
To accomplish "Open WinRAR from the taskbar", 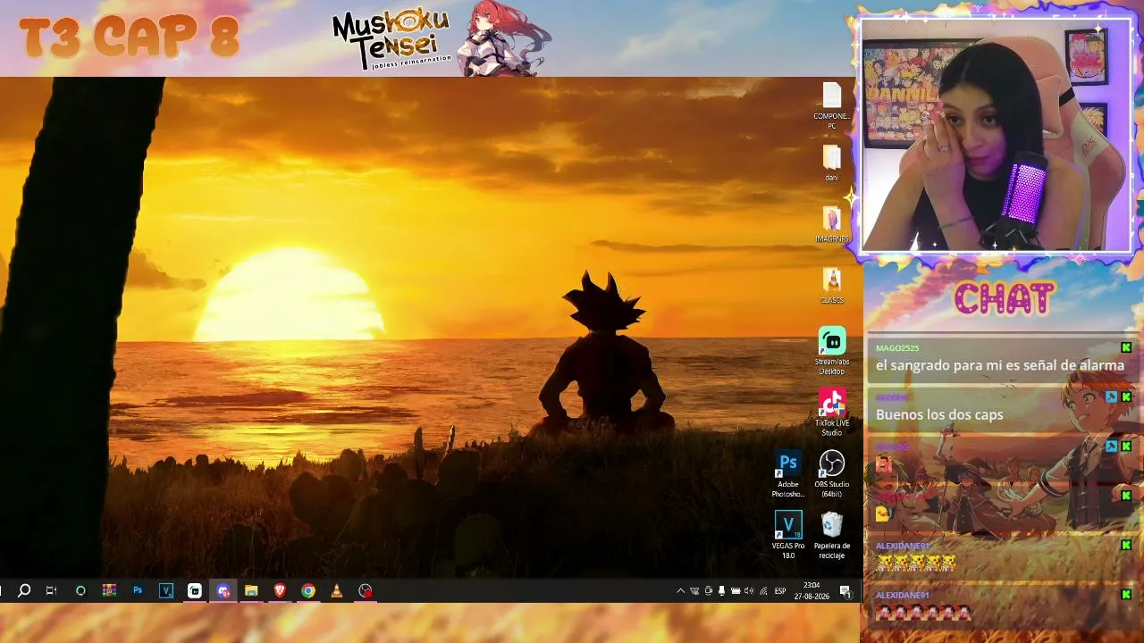I will pyautogui.click(x=109, y=590).
